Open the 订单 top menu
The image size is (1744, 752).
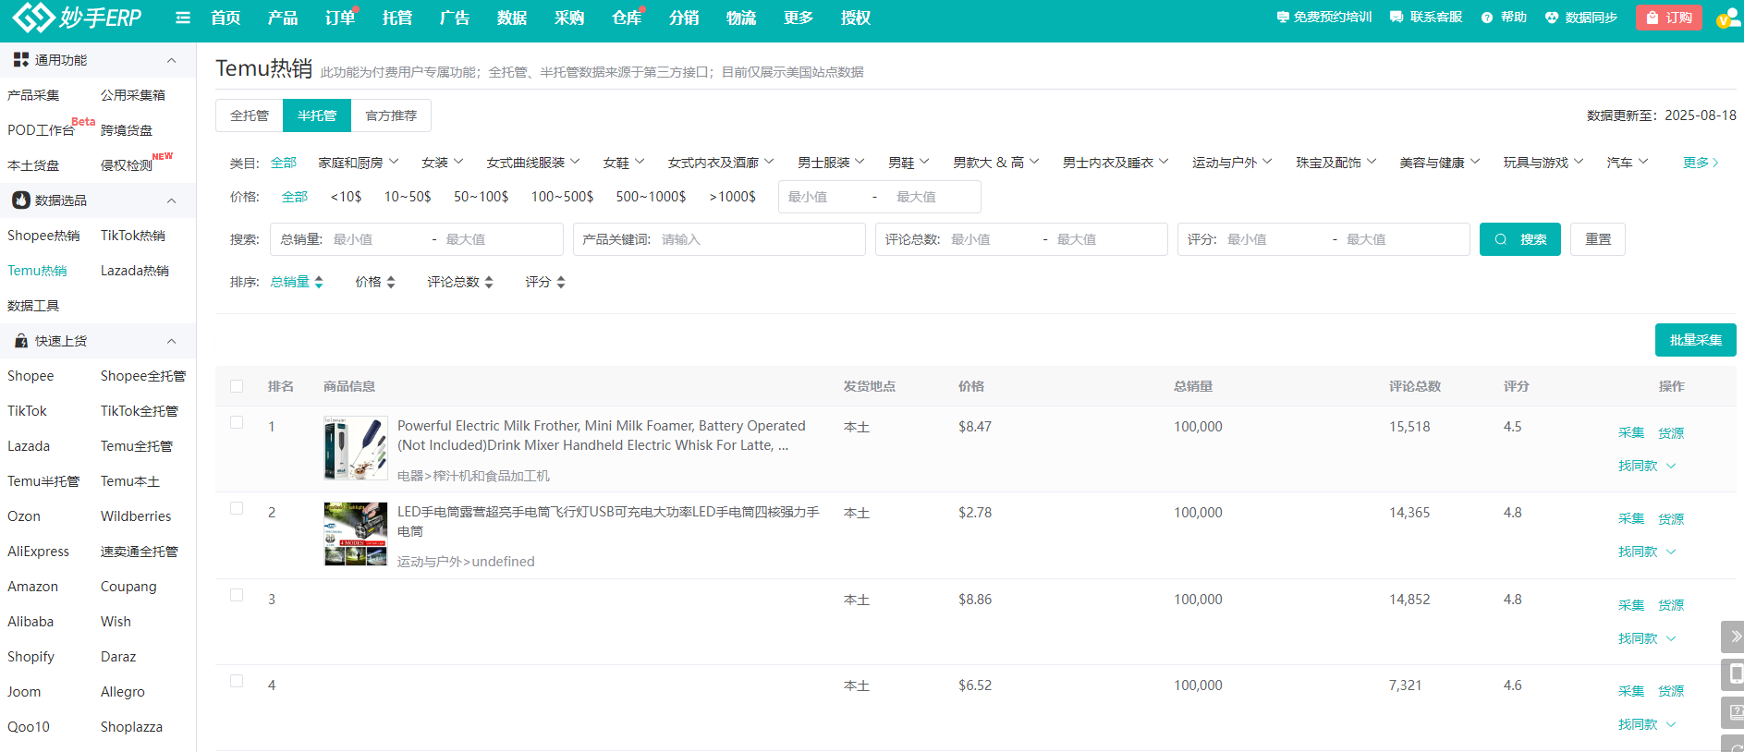[x=340, y=18]
